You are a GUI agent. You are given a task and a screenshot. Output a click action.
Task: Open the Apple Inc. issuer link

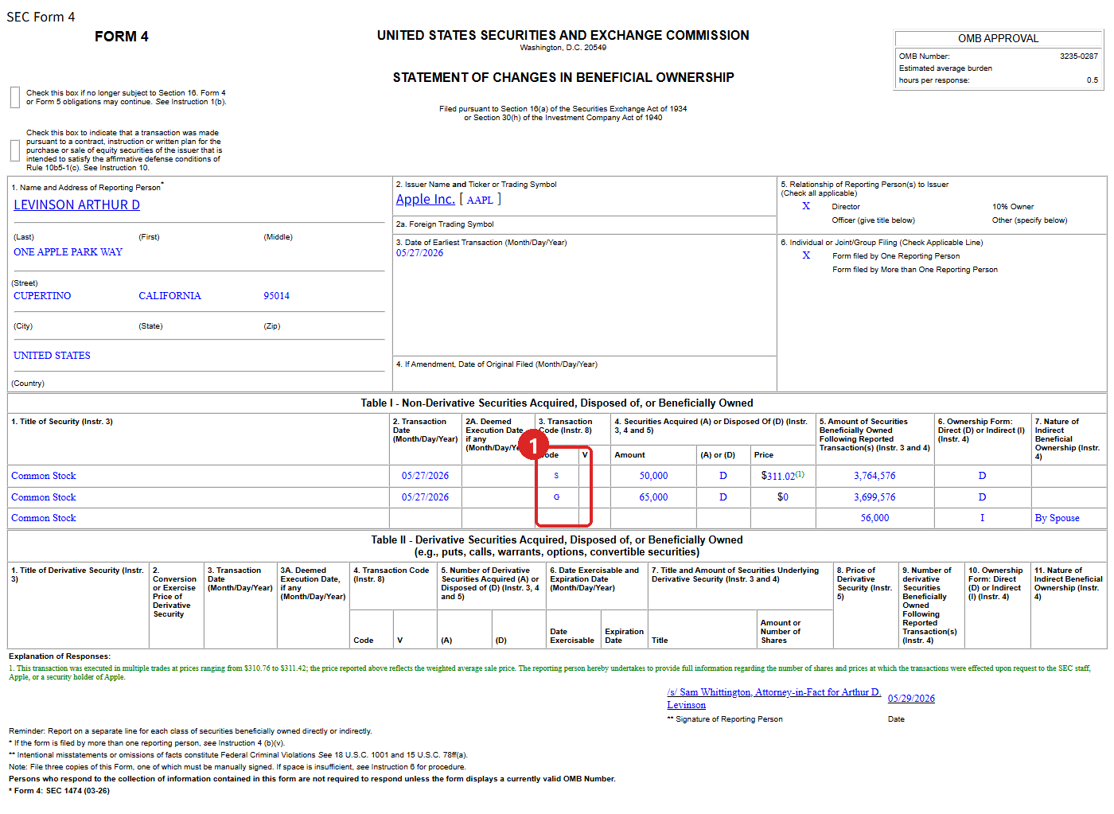[x=426, y=199]
